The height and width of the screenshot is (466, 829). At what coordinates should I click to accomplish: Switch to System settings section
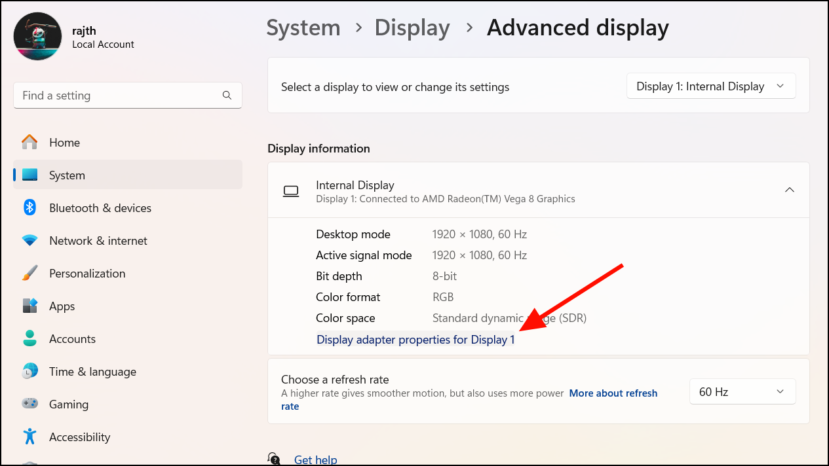pyautogui.click(x=67, y=175)
